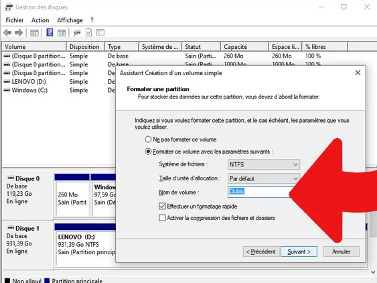Open the Système de fichiers NTFS dropdown

pyautogui.click(x=264, y=164)
